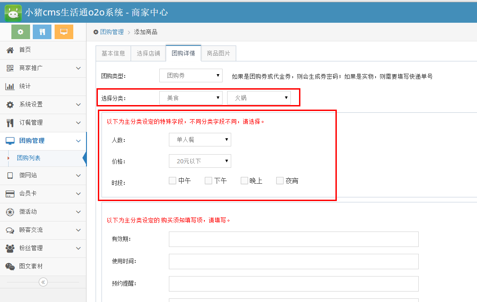Select the mobile phone icon beside 微网站

[10, 176]
